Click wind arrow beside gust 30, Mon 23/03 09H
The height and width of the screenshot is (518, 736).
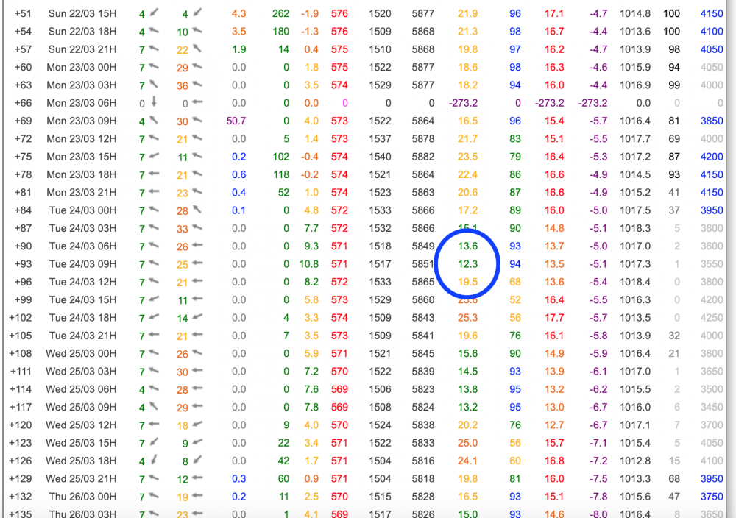pyautogui.click(x=197, y=121)
